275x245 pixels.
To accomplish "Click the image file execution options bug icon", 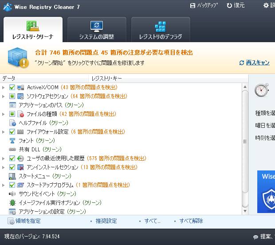I will [x=12, y=203].
